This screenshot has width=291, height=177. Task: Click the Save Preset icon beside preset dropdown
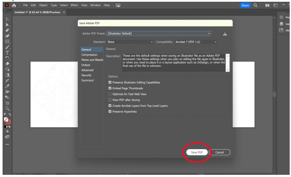225,33
